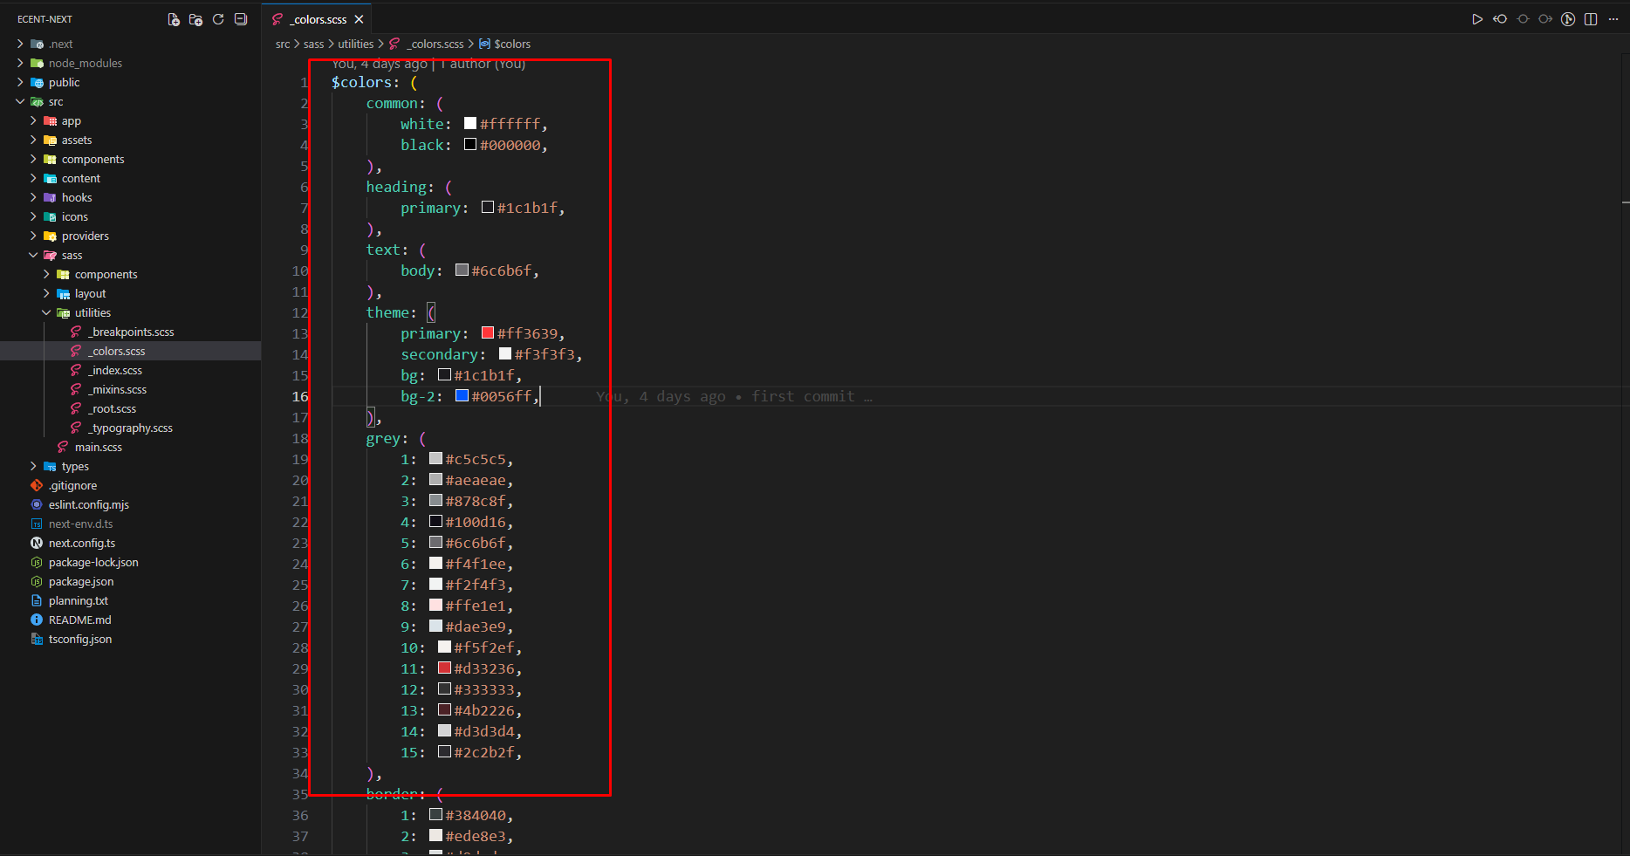Screen dimensions: 1630x856
Task: Collapse the utilities folder
Action: click(x=92, y=312)
